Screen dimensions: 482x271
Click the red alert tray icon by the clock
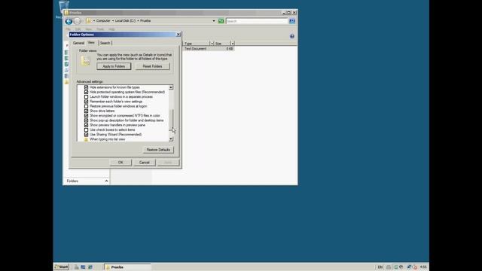[415, 267]
